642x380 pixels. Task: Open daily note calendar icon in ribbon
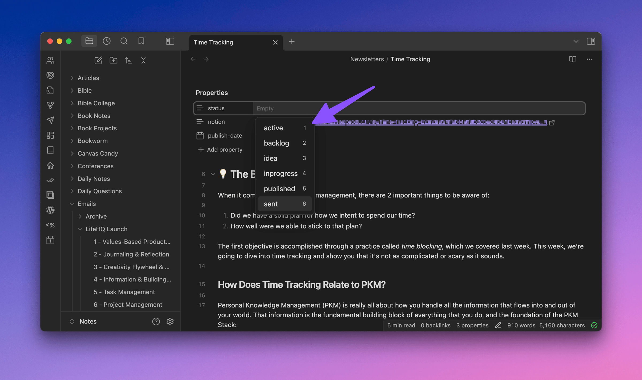click(x=50, y=240)
